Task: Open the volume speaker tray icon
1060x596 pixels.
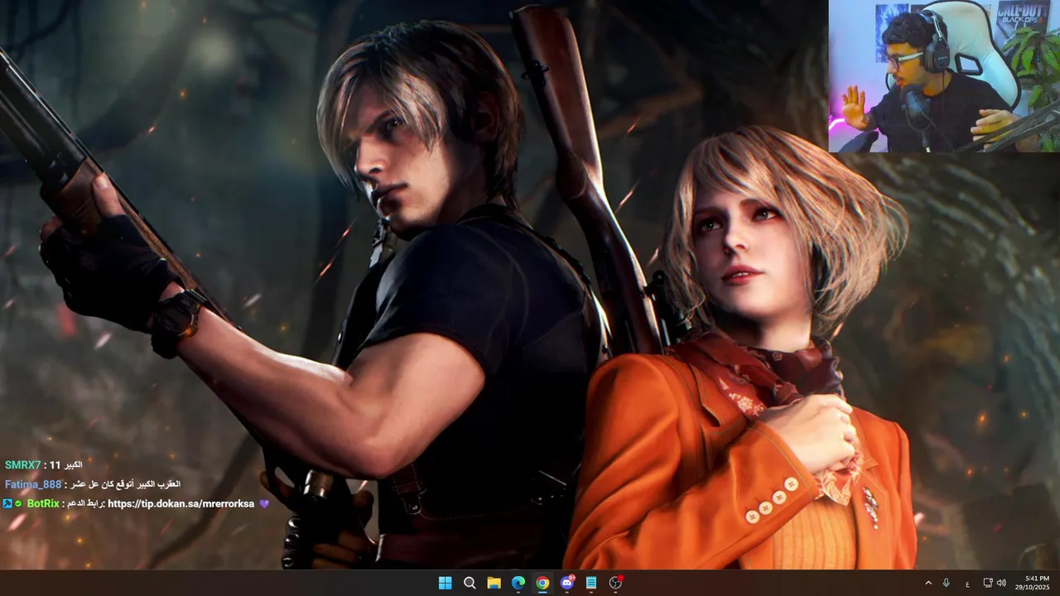Action: click(1001, 583)
